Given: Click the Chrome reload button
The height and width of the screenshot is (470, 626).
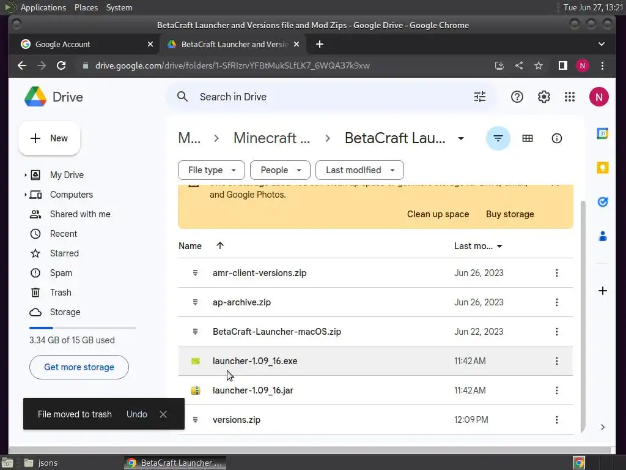Looking at the screenshot, I should [61, 65].
